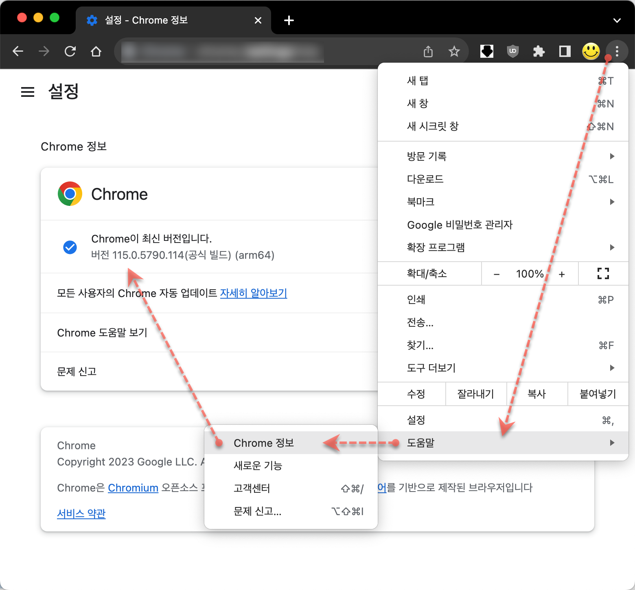Image resolution: width=635 pixels, height=590 pixels.
Task: Open the 서비스 약관 link
Action: (x=81, y=514)
